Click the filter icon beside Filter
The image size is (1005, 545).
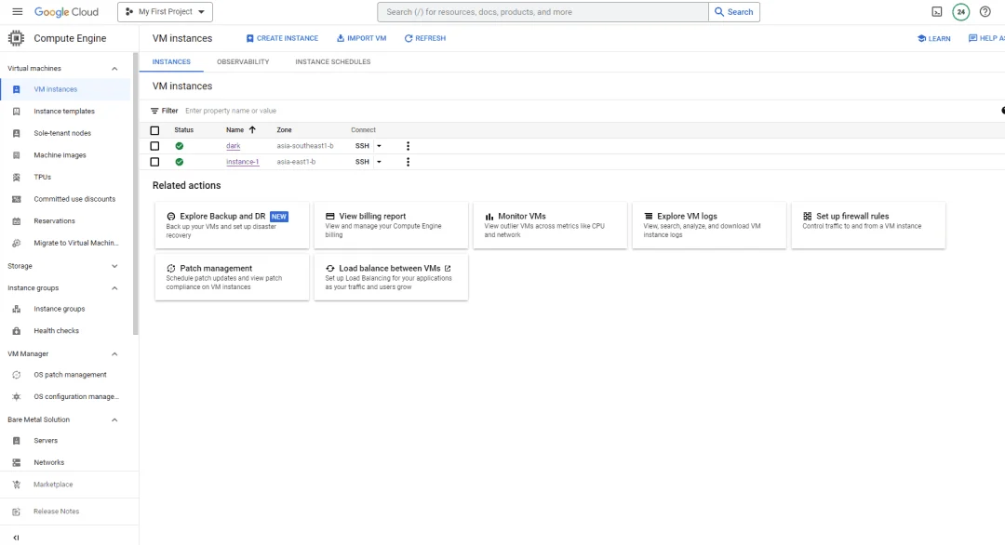click(154, 111)
